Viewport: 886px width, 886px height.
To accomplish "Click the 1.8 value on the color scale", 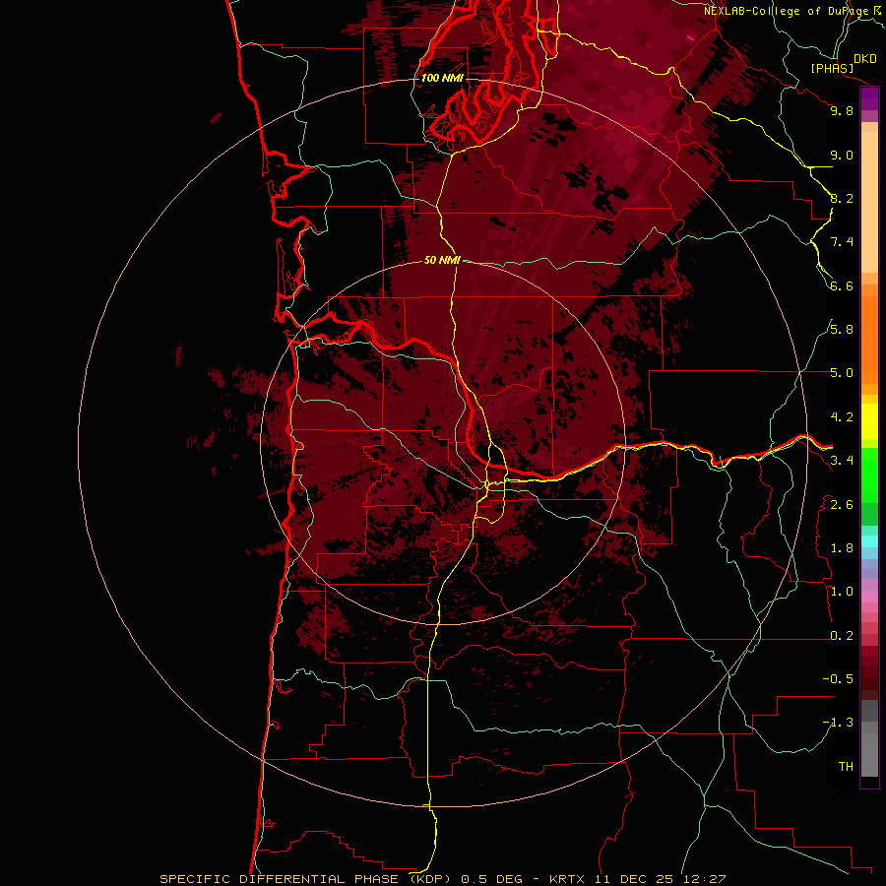I will coord(842,548).
